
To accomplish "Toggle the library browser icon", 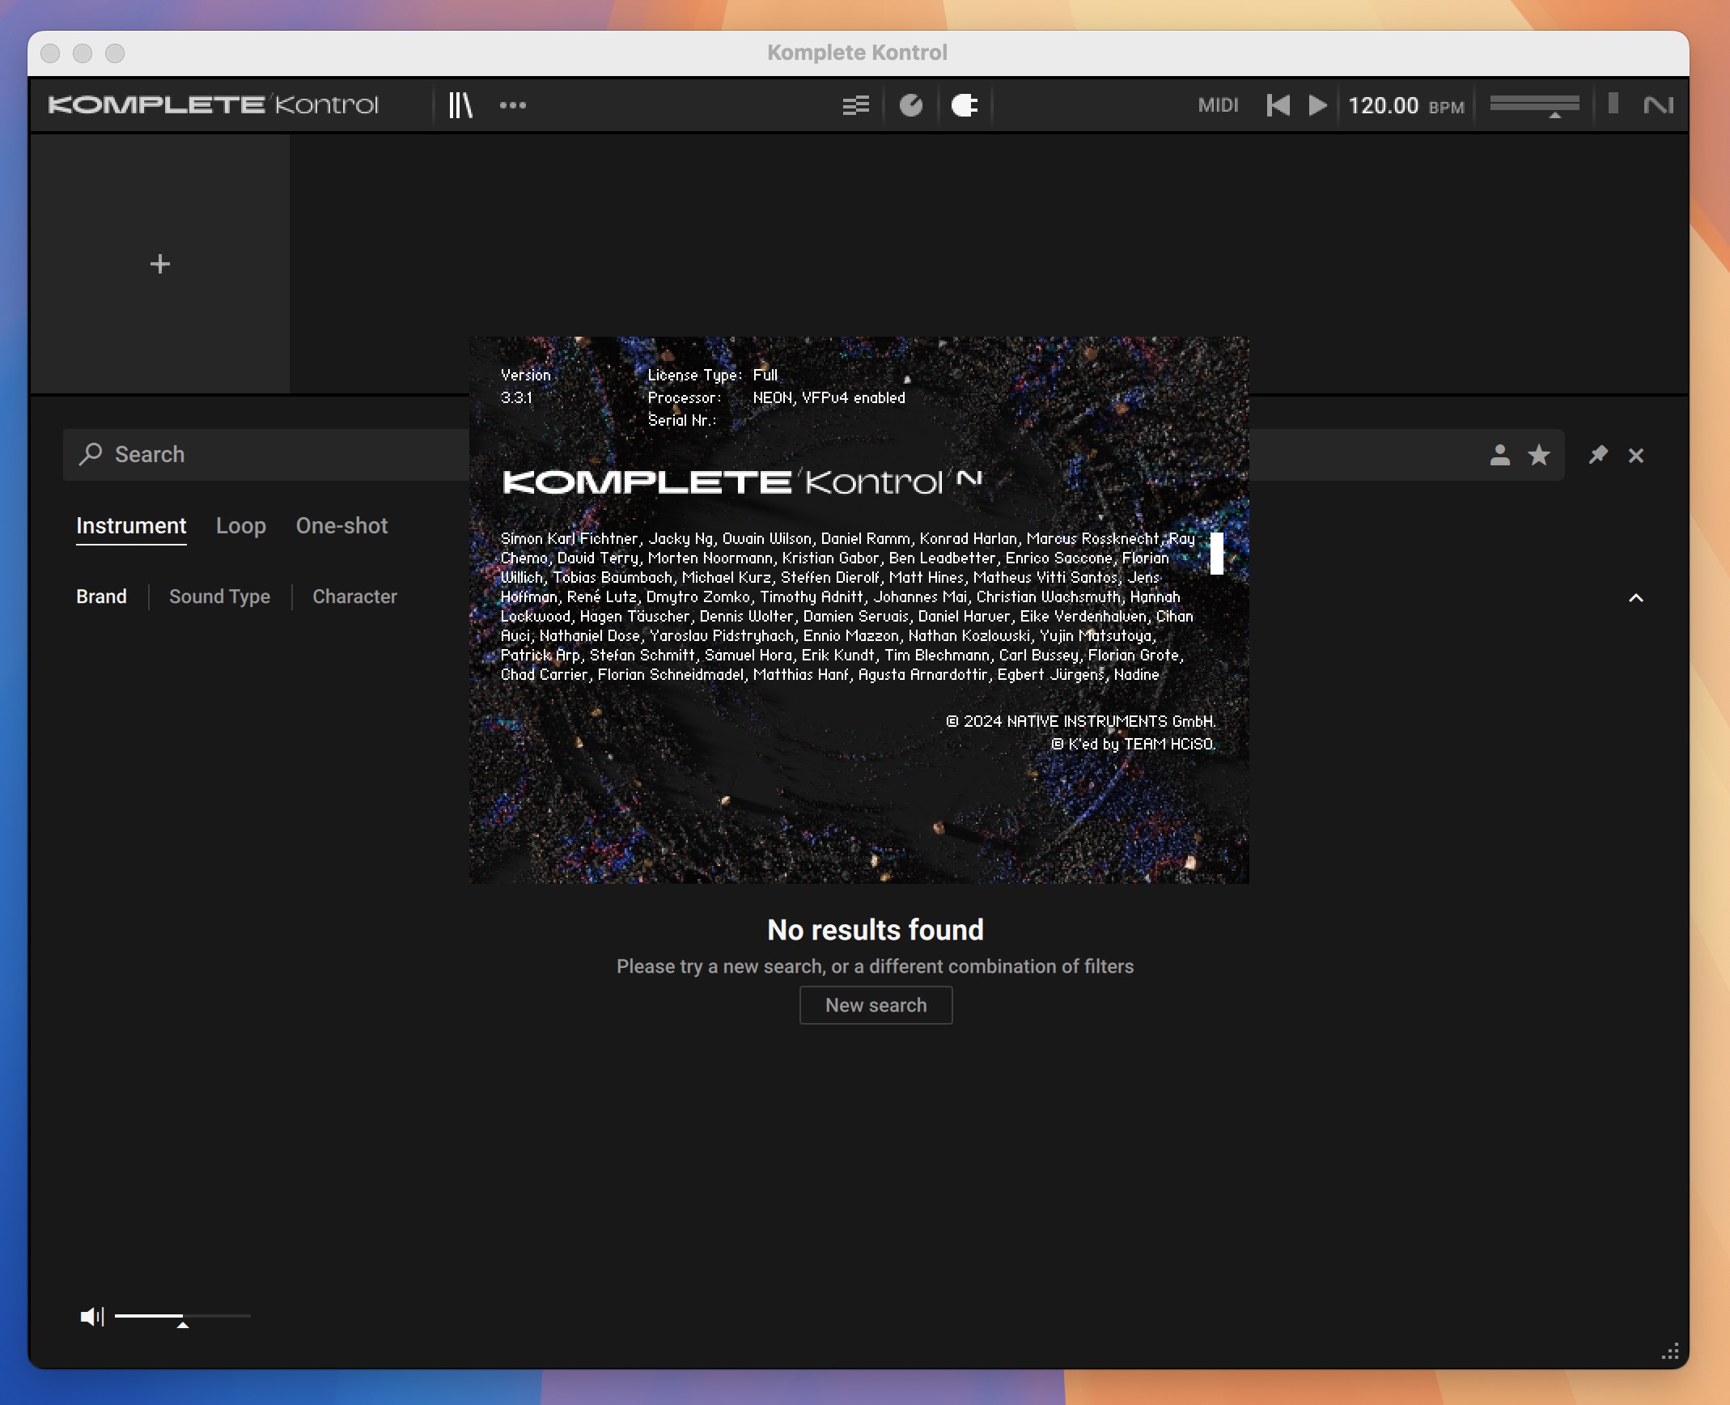I will (460, 105).
